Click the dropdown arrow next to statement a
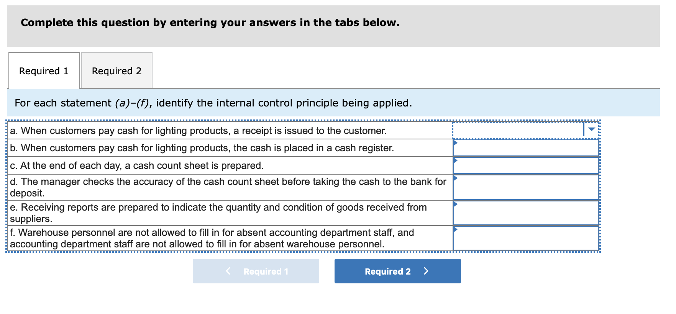Image resolution: width=676 pixels, height=314 pixels. [x=592, y=129]
